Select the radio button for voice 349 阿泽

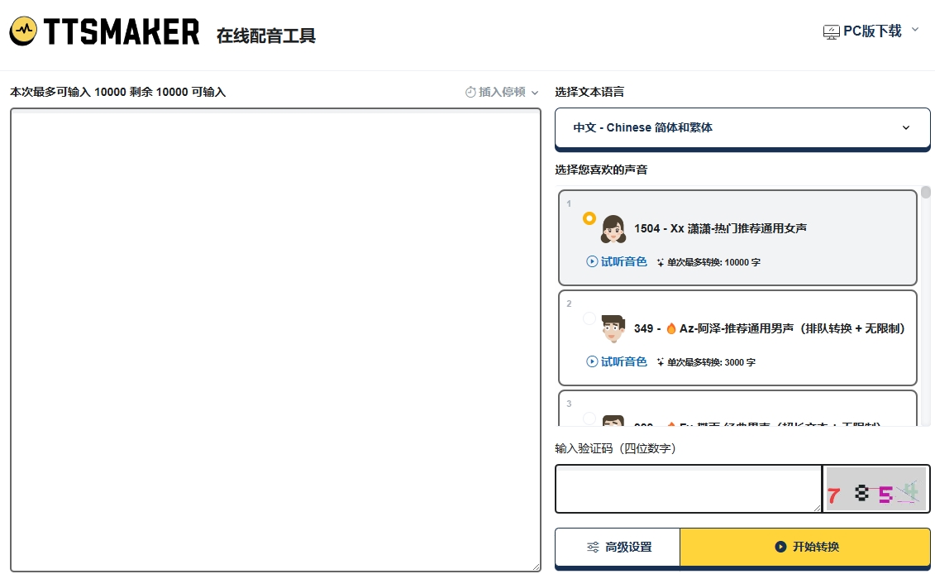[x=589, y=318]
